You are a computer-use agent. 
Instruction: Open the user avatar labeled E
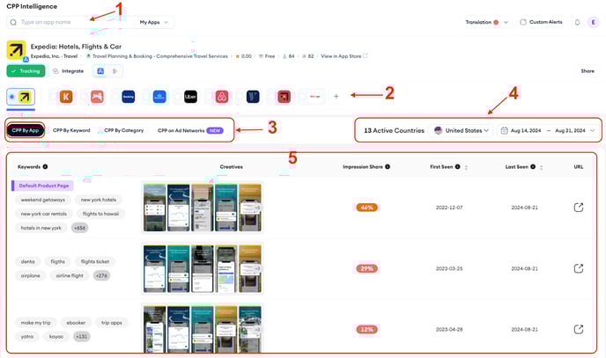click(x=593, y=22)
